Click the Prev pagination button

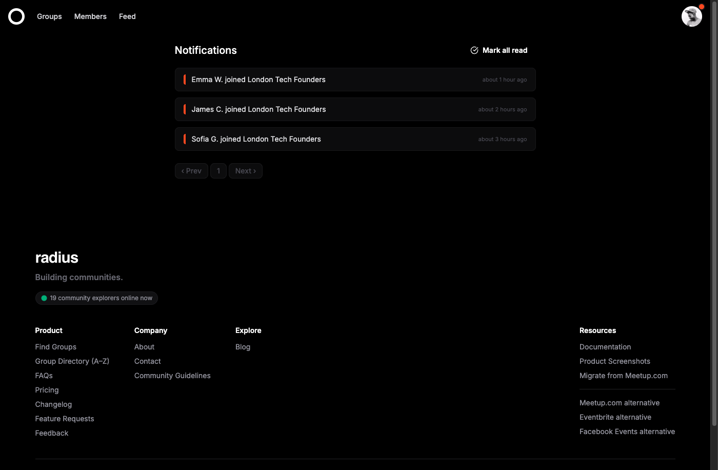point(191,170)
